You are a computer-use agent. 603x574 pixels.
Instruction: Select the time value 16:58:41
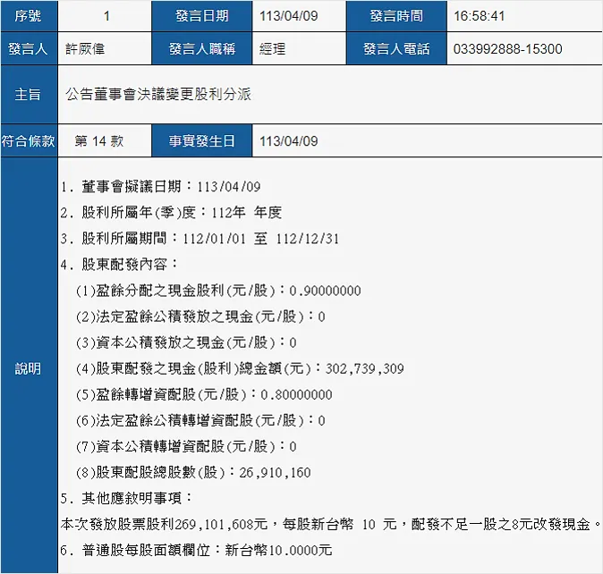point(479,16)
